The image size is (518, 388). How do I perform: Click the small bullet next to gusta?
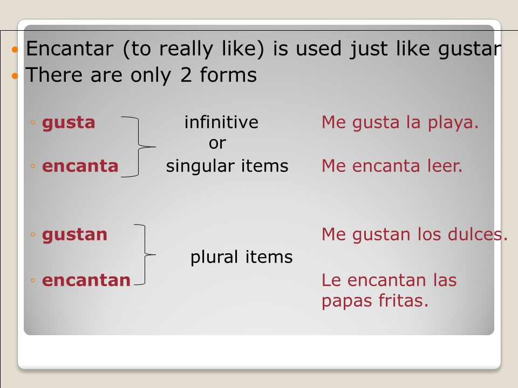coord(33,123)
